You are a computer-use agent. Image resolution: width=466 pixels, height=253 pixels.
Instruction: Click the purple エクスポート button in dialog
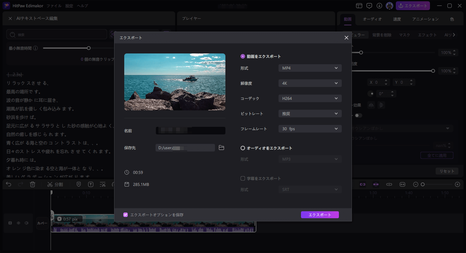(320, 215)
